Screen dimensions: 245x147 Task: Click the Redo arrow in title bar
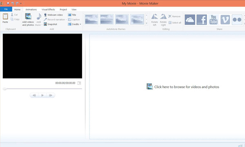click(x=17, y=3)
